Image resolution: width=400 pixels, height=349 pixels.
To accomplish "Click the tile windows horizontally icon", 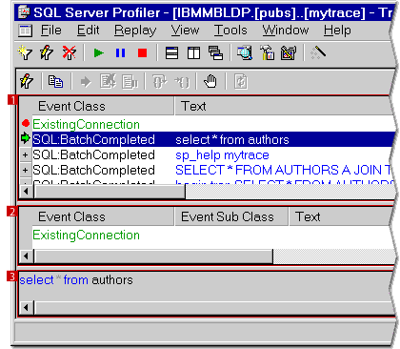I will click(171, 52).
